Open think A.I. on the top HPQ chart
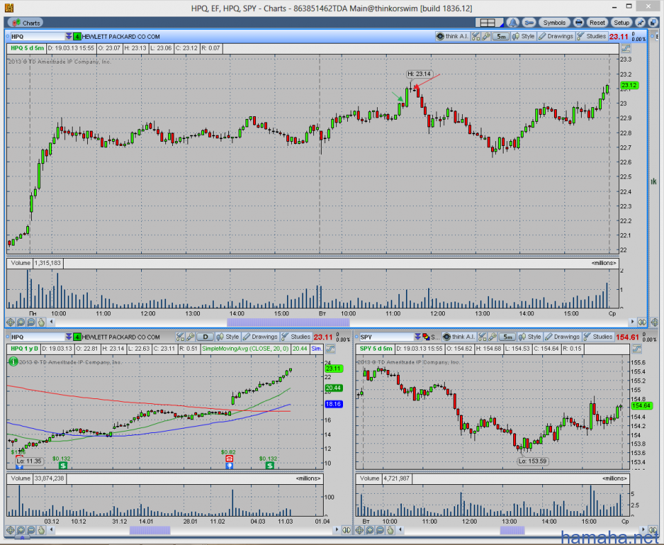664x545 pixels. (x=452, y=37)
